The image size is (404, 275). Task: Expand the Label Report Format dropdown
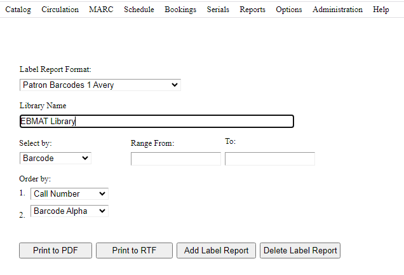pyautogui.click(x=100, y=85)
